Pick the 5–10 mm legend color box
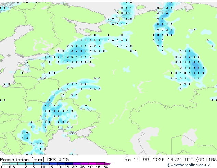Screen dimensions: 217x168 [x=37, y=164]
